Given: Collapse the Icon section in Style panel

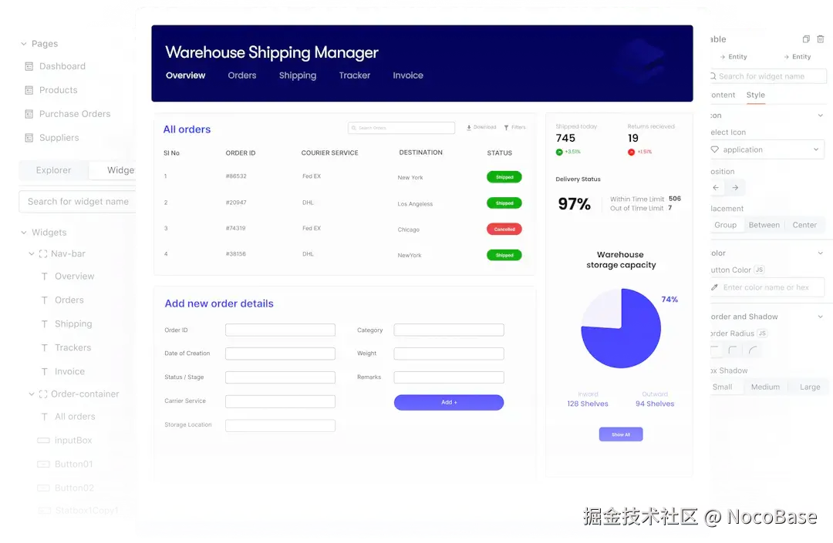Looking at the screenshot, I should coord(820,116).
